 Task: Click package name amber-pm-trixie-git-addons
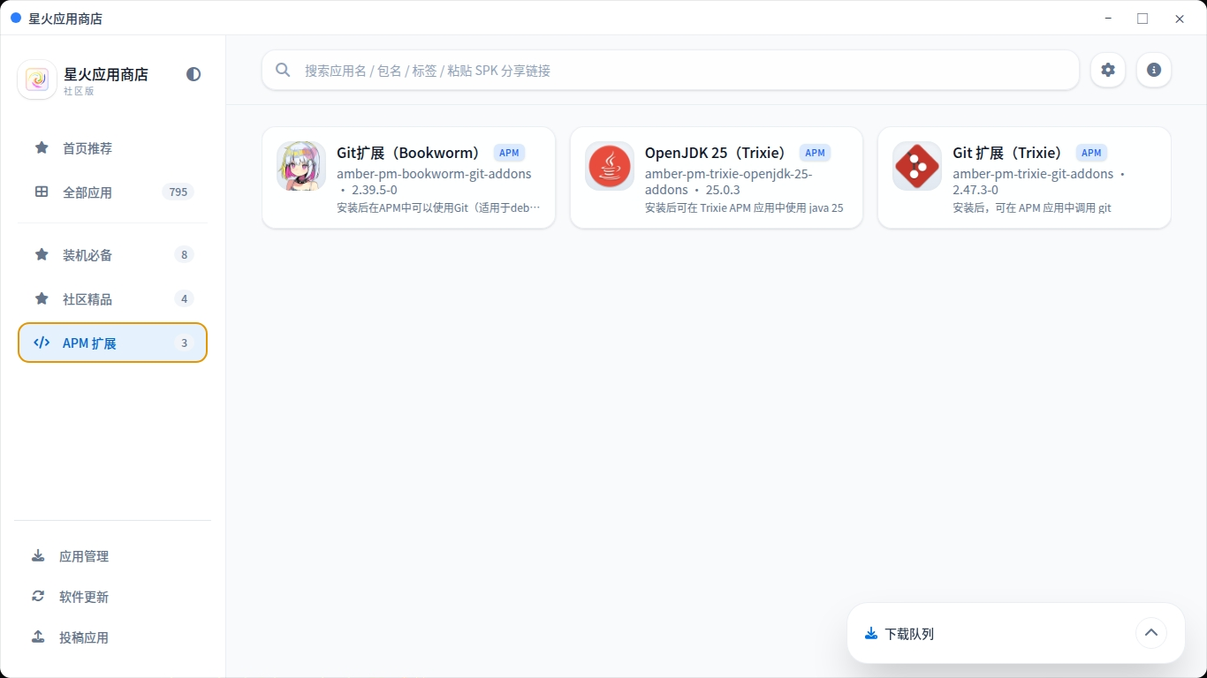point(1033,174)
